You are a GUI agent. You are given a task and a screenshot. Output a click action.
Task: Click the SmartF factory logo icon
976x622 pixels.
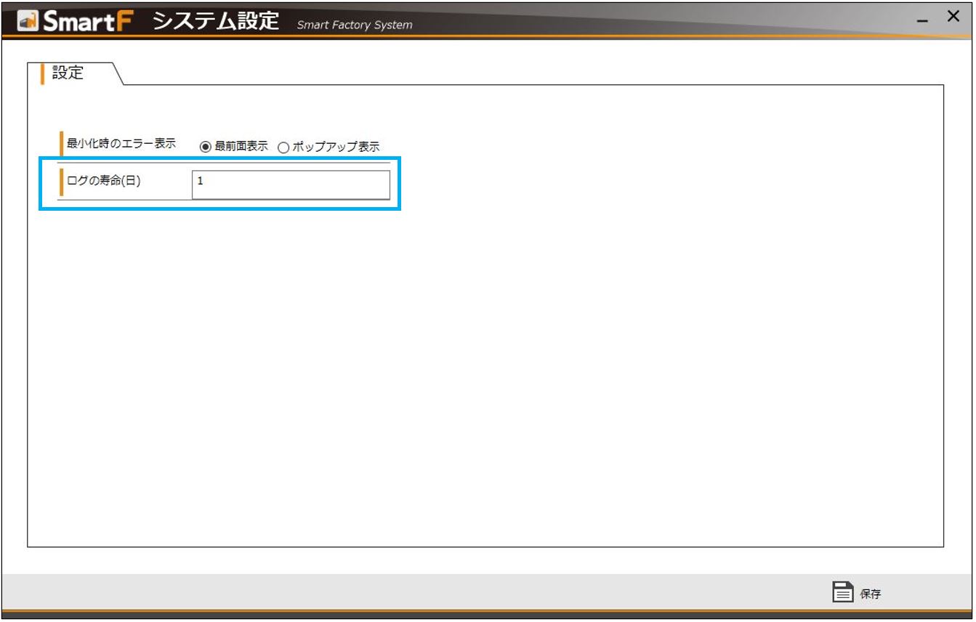click(27, 22)
